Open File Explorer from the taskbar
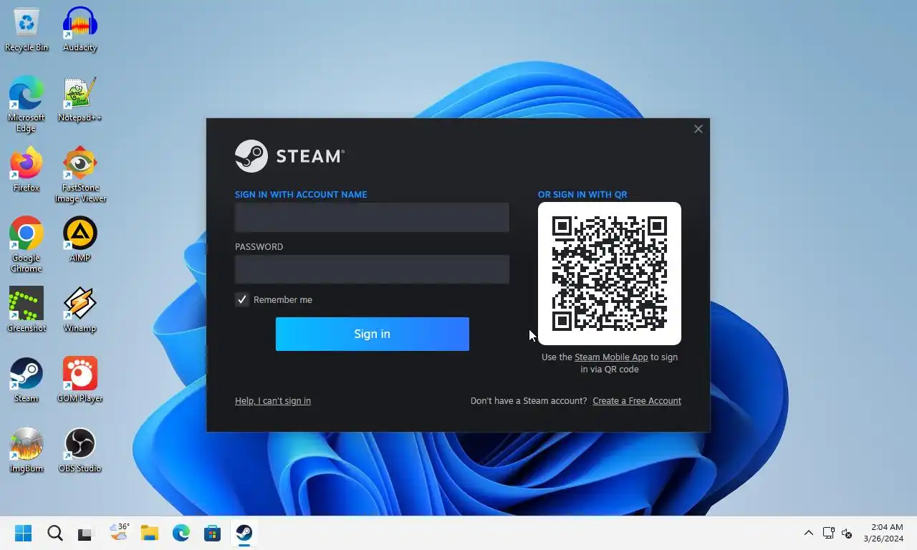This screenshot has height=550, width=917. (x=149, y=533)
